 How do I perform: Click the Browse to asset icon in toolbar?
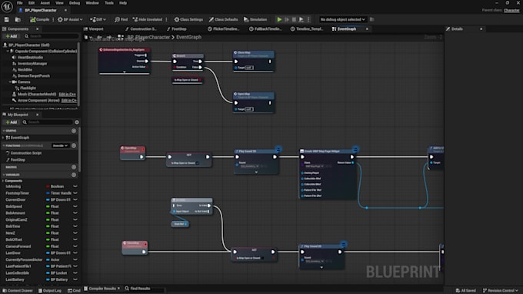[x=18, y=20]
